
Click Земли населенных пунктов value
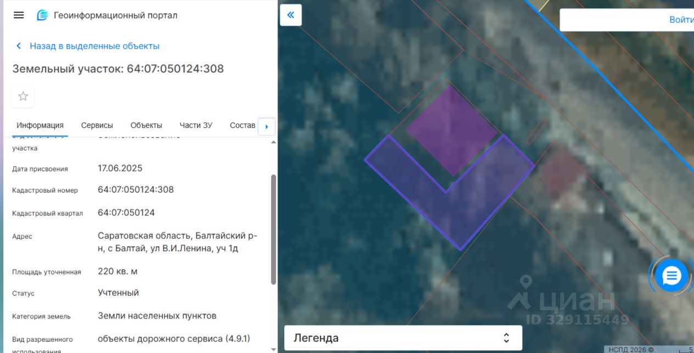[x=157, y=316]
